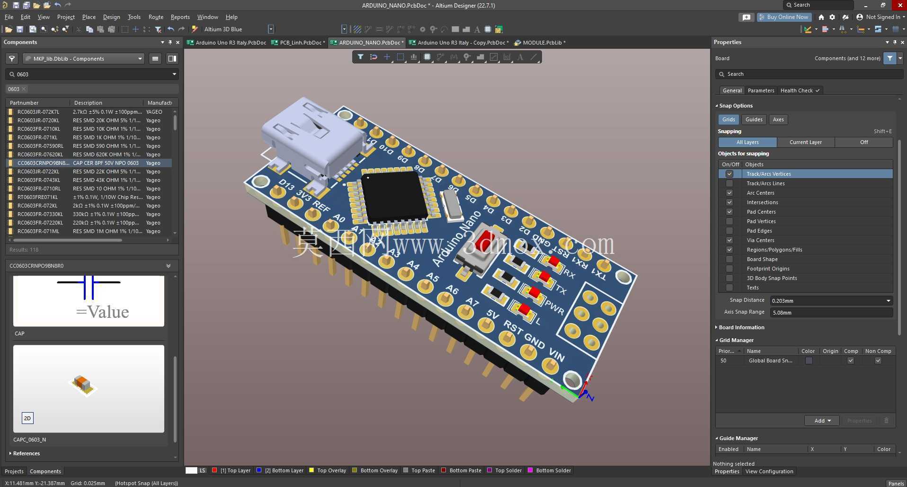Viewport: 907px width, 487px height.
Task: Pin the Components panel
Action: click(x=170, y=42)
